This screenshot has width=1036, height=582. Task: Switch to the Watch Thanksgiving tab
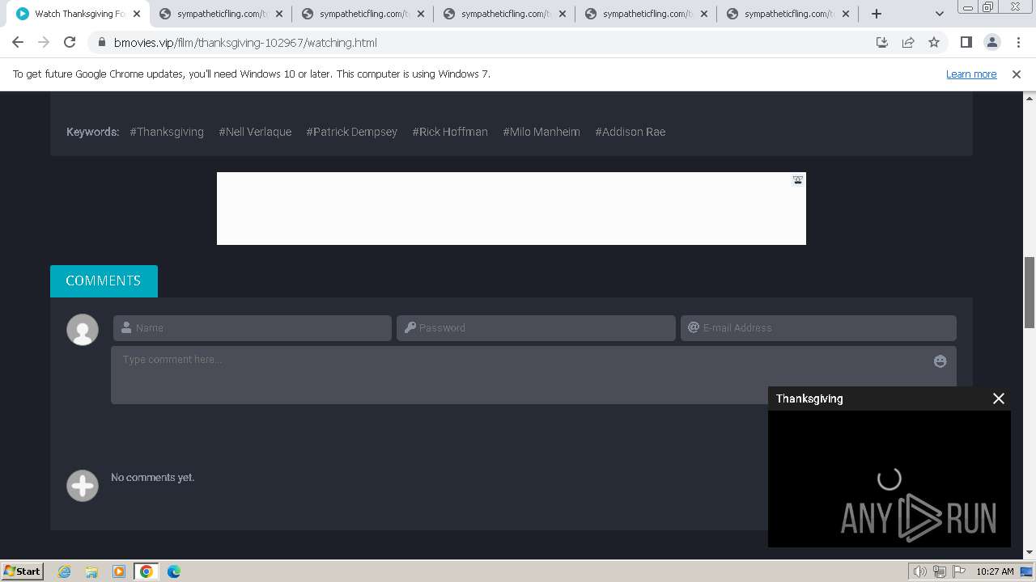tap(78, 14)
